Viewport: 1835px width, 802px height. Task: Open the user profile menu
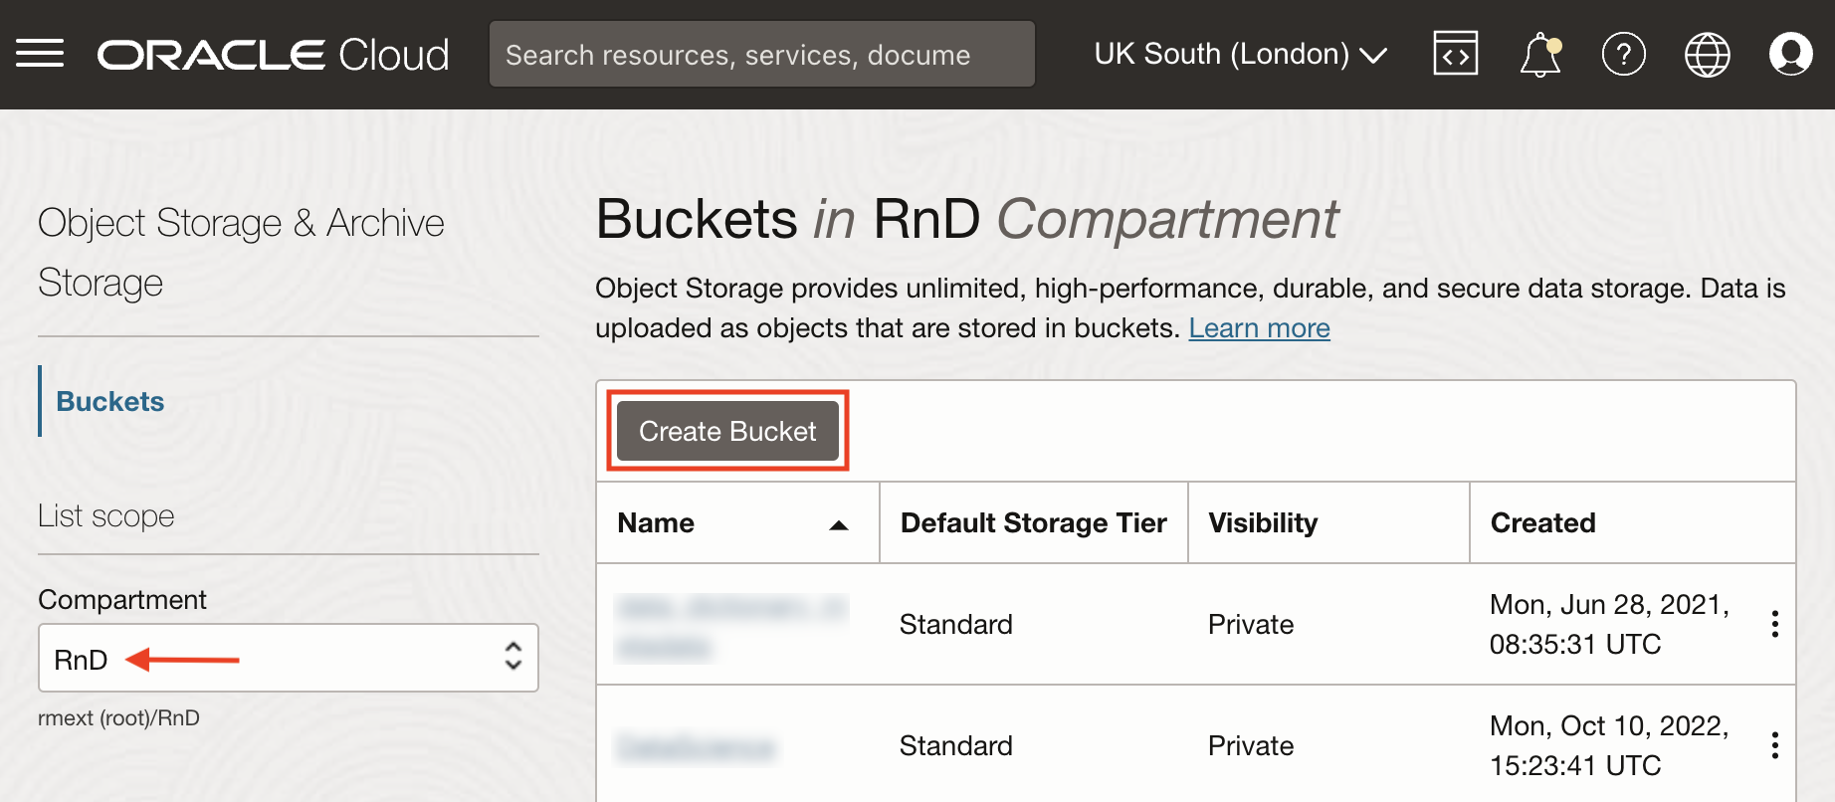coord(1790,54)
